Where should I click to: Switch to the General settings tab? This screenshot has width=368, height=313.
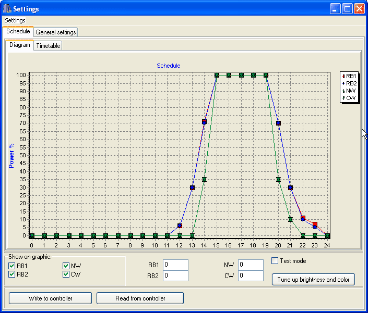56,32
